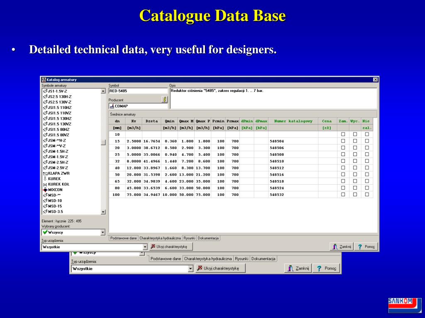The image size is (425, 318).
Task: Click the symbol list scroll-down arrow
Action: click(103, 212)
